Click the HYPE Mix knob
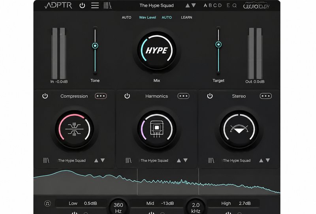The height and width of the screenshot is (214, 316). pos(156,50)
